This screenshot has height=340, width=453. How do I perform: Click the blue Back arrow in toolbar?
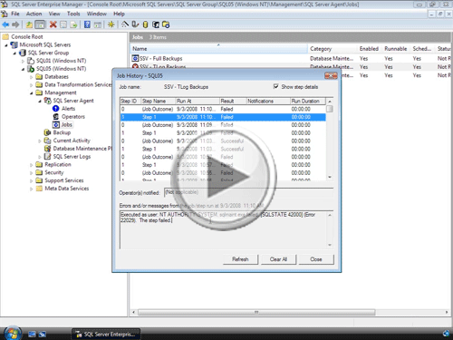tap(5, 24)
